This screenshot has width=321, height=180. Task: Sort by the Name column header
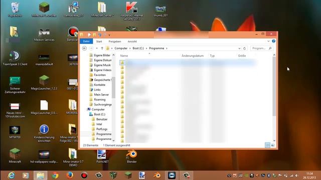pos(124,55)
